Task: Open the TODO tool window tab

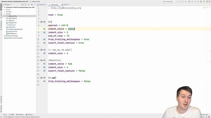Action: point(12,115)
